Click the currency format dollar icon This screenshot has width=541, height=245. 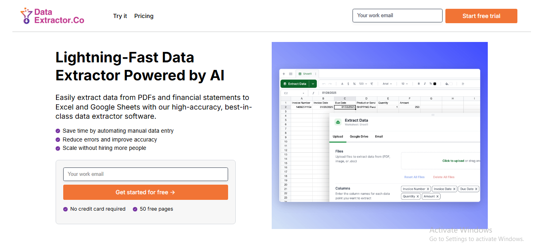pos(348,84)
